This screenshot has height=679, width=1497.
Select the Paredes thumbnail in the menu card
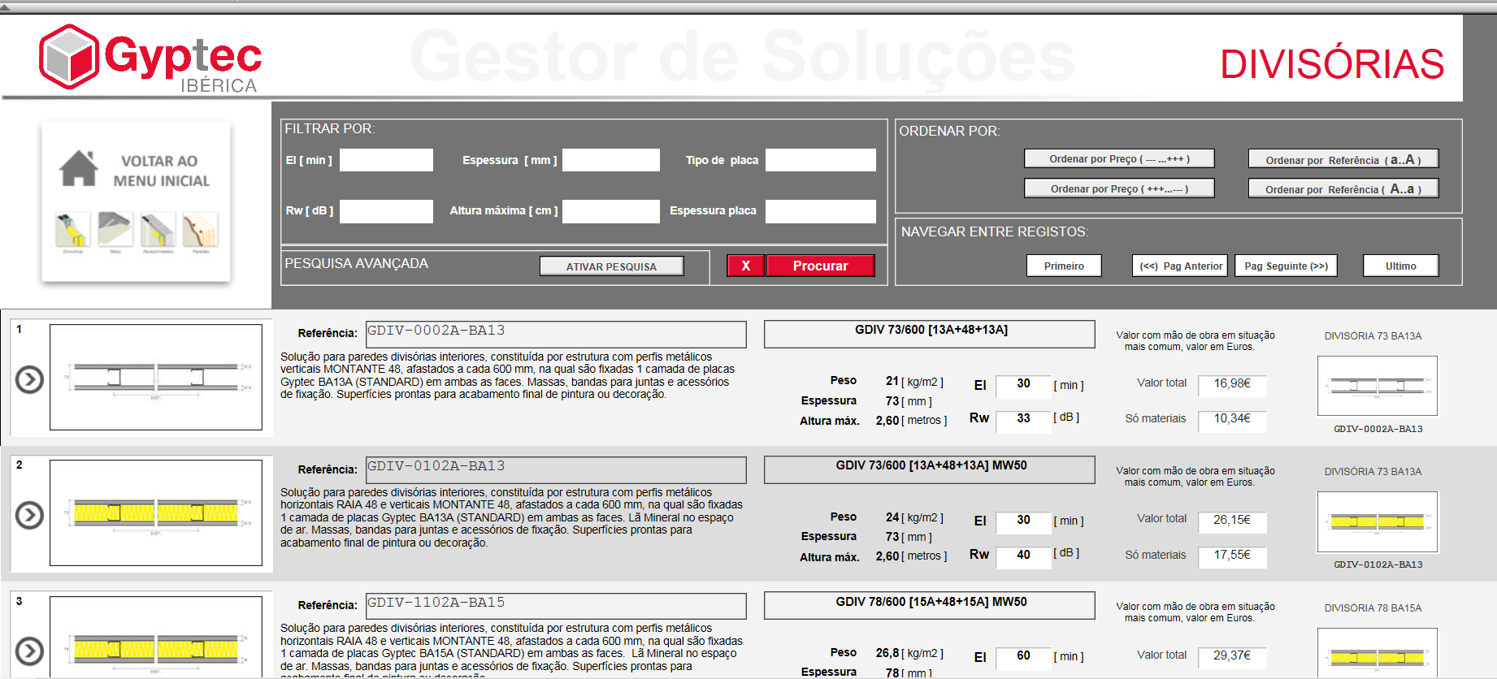point(201,230)
